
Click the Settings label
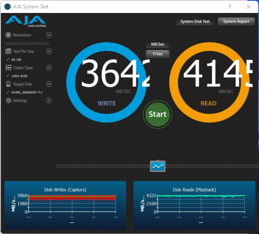coord(20,101)
